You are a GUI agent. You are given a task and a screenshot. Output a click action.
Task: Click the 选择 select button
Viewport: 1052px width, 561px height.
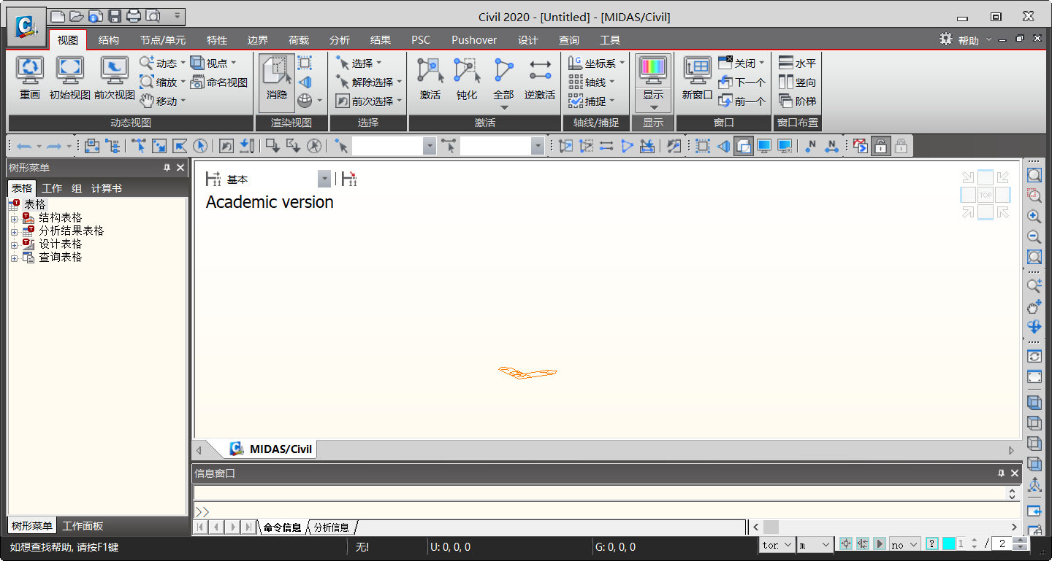pyautogui.click(x=359, y=63)
